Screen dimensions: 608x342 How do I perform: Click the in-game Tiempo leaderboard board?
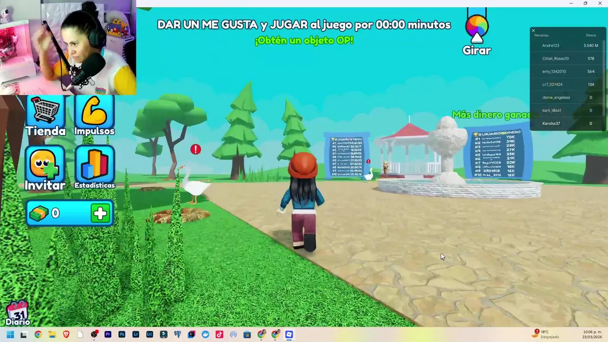[x=347, y=156]
